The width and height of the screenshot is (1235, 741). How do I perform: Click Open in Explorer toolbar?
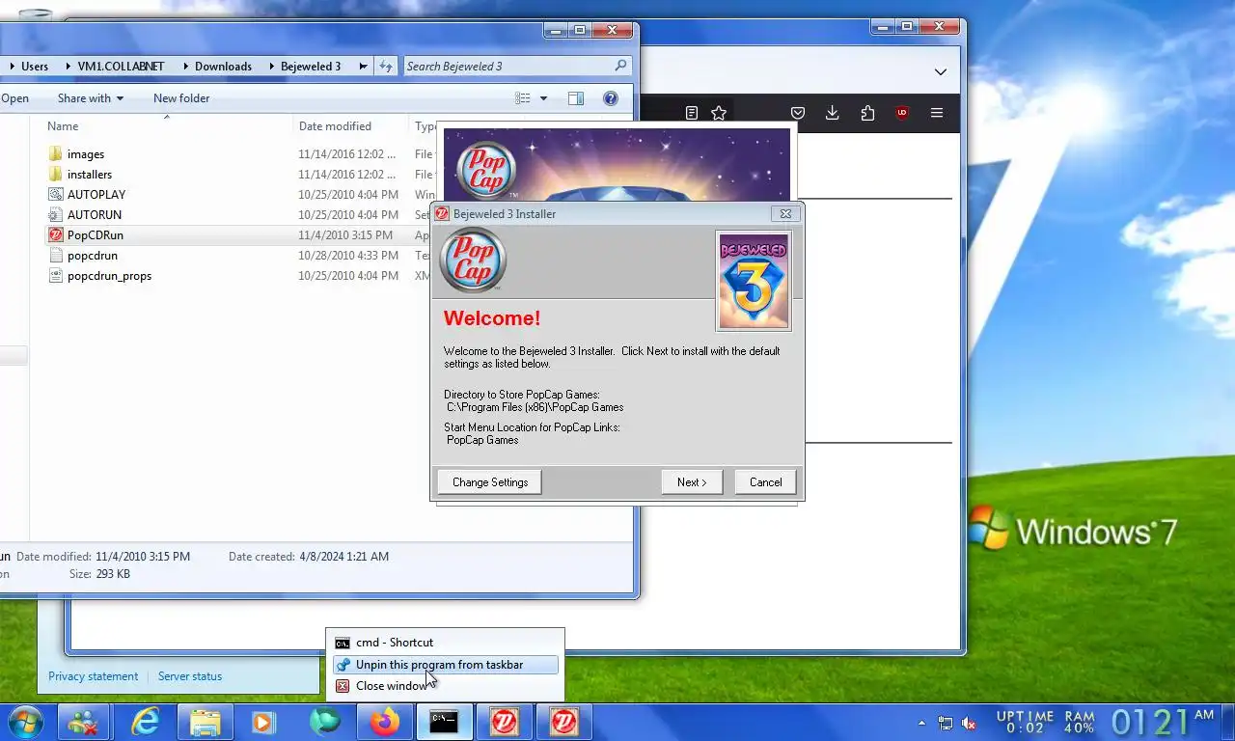click(x=14, y=98)
